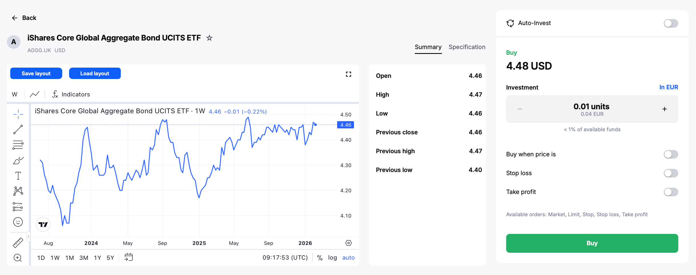696x275 pixels.
Task: Set chart range to 1M
Action: [70, 258]
